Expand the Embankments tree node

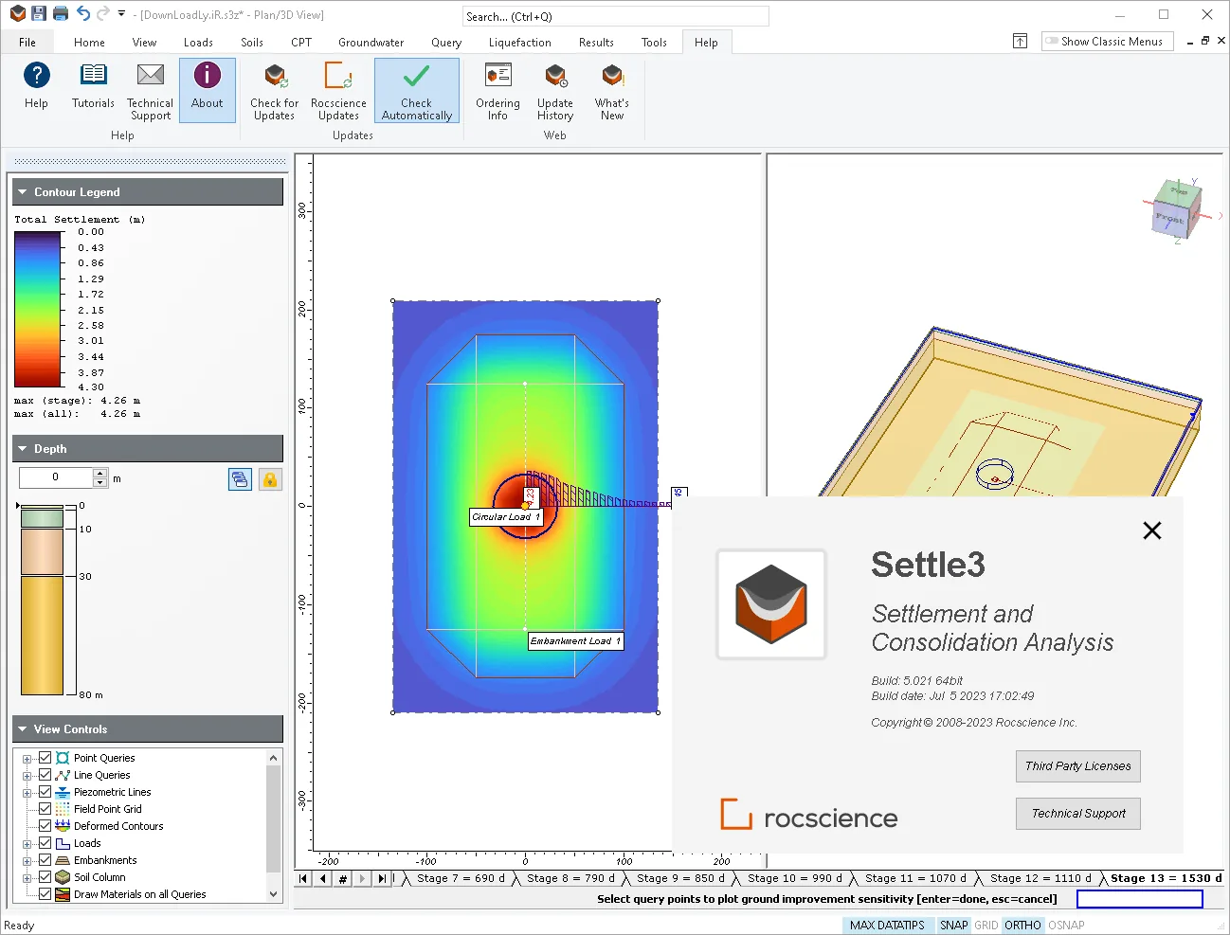tap(27, 861)
